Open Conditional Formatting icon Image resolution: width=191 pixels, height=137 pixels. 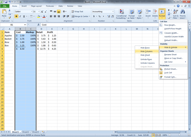(121, 12)
